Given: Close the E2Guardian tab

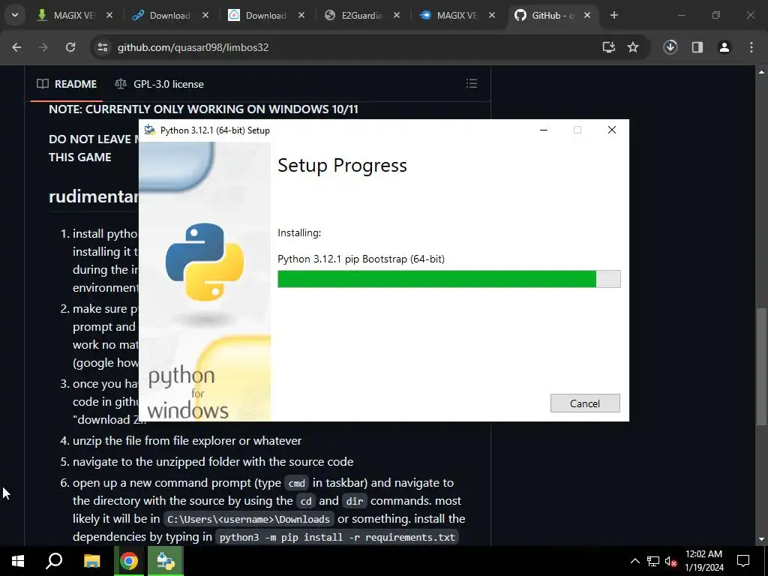Looking at the screenshot, I should click(x=397, y=15).
